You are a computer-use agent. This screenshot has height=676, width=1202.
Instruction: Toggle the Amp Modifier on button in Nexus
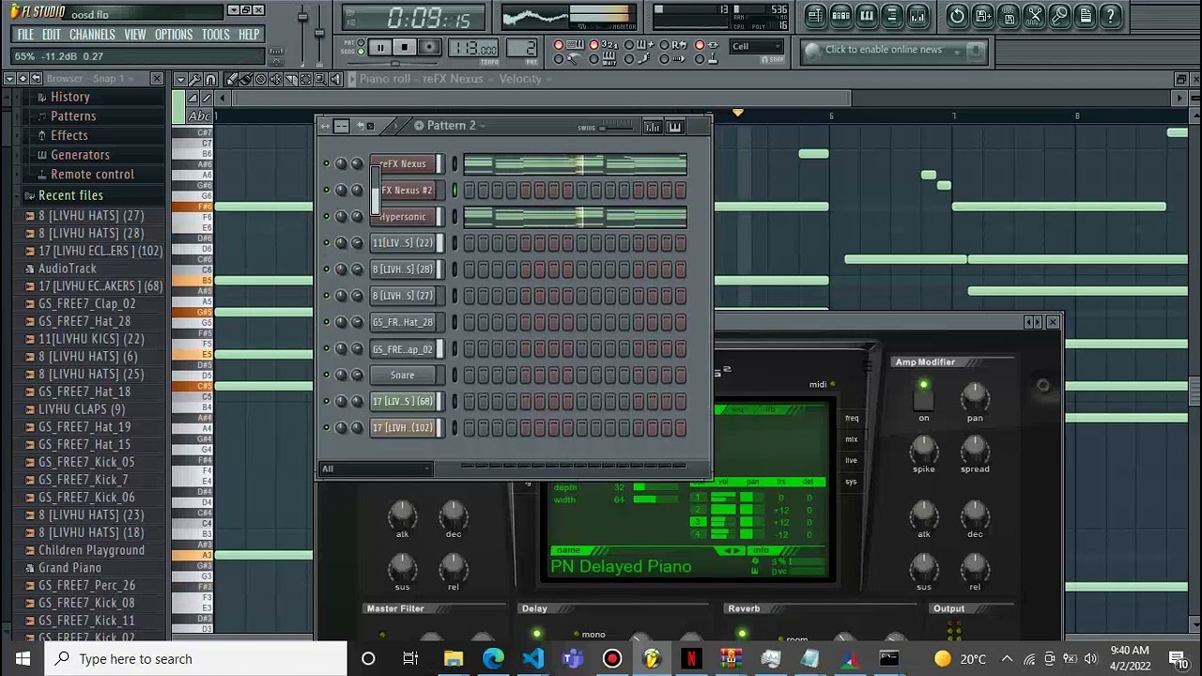(x=924, y=401)
